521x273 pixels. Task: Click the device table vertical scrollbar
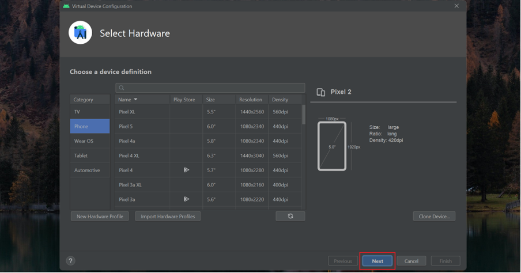tap(304, 115)
